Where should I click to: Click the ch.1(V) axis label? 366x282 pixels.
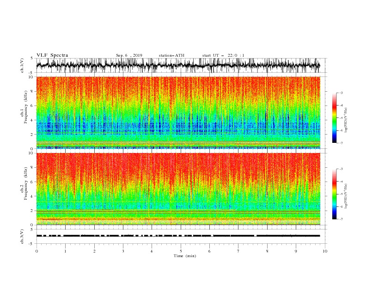point(22,65)
